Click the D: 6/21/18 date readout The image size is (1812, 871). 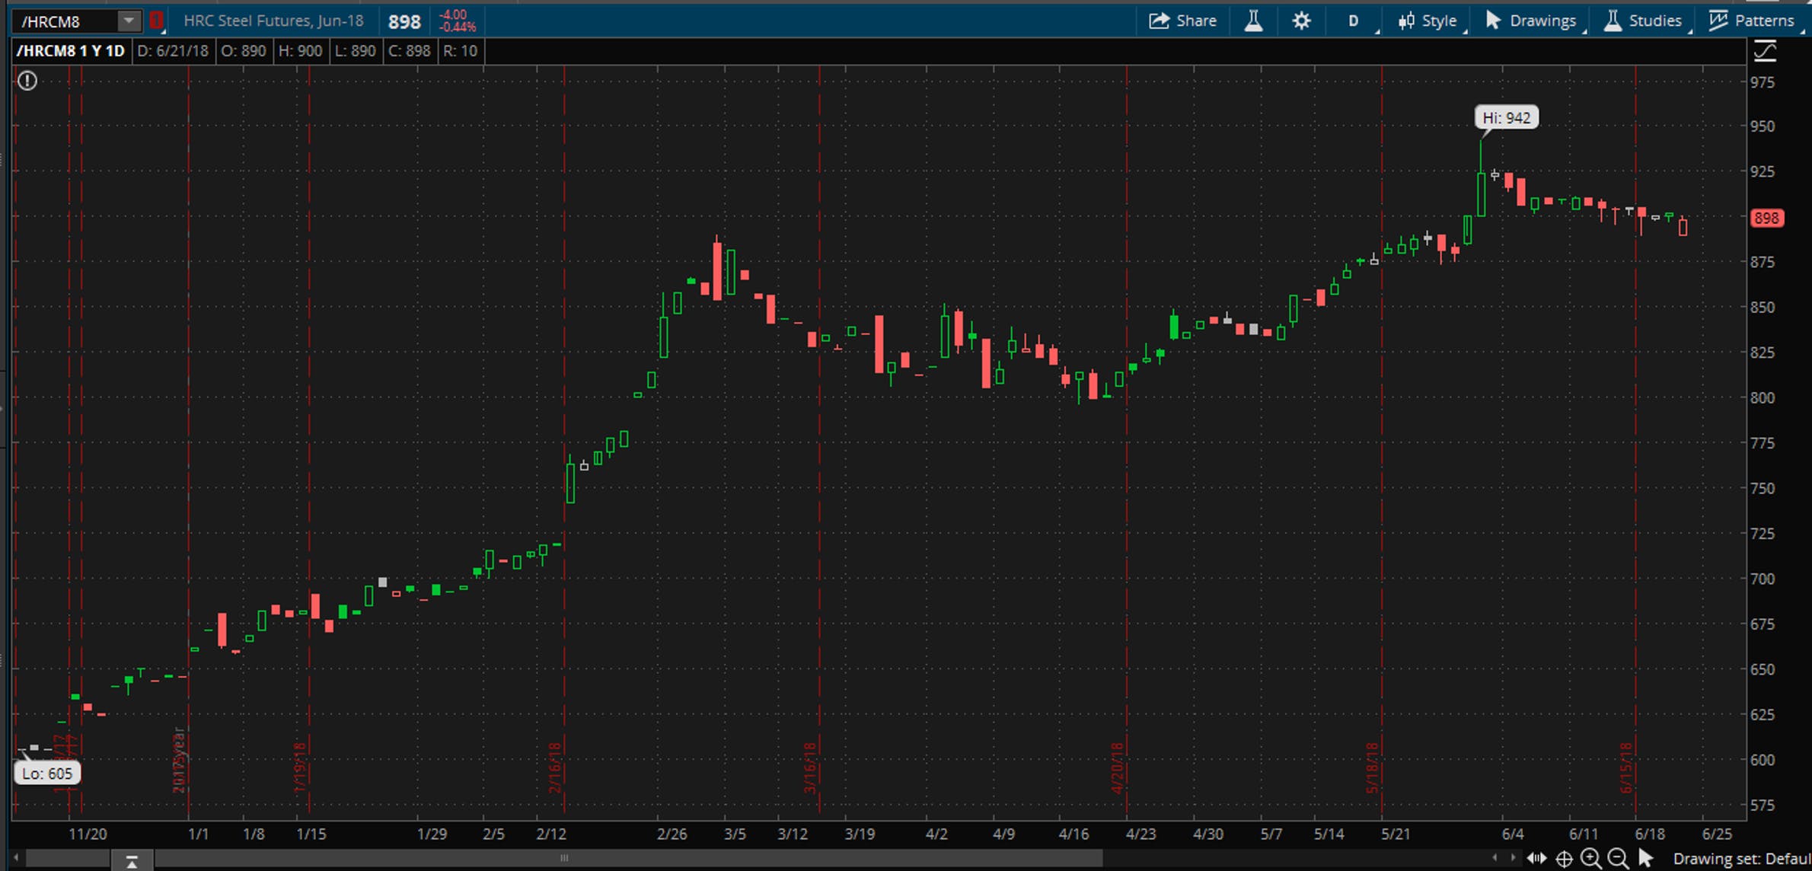[x=173, y=51]
